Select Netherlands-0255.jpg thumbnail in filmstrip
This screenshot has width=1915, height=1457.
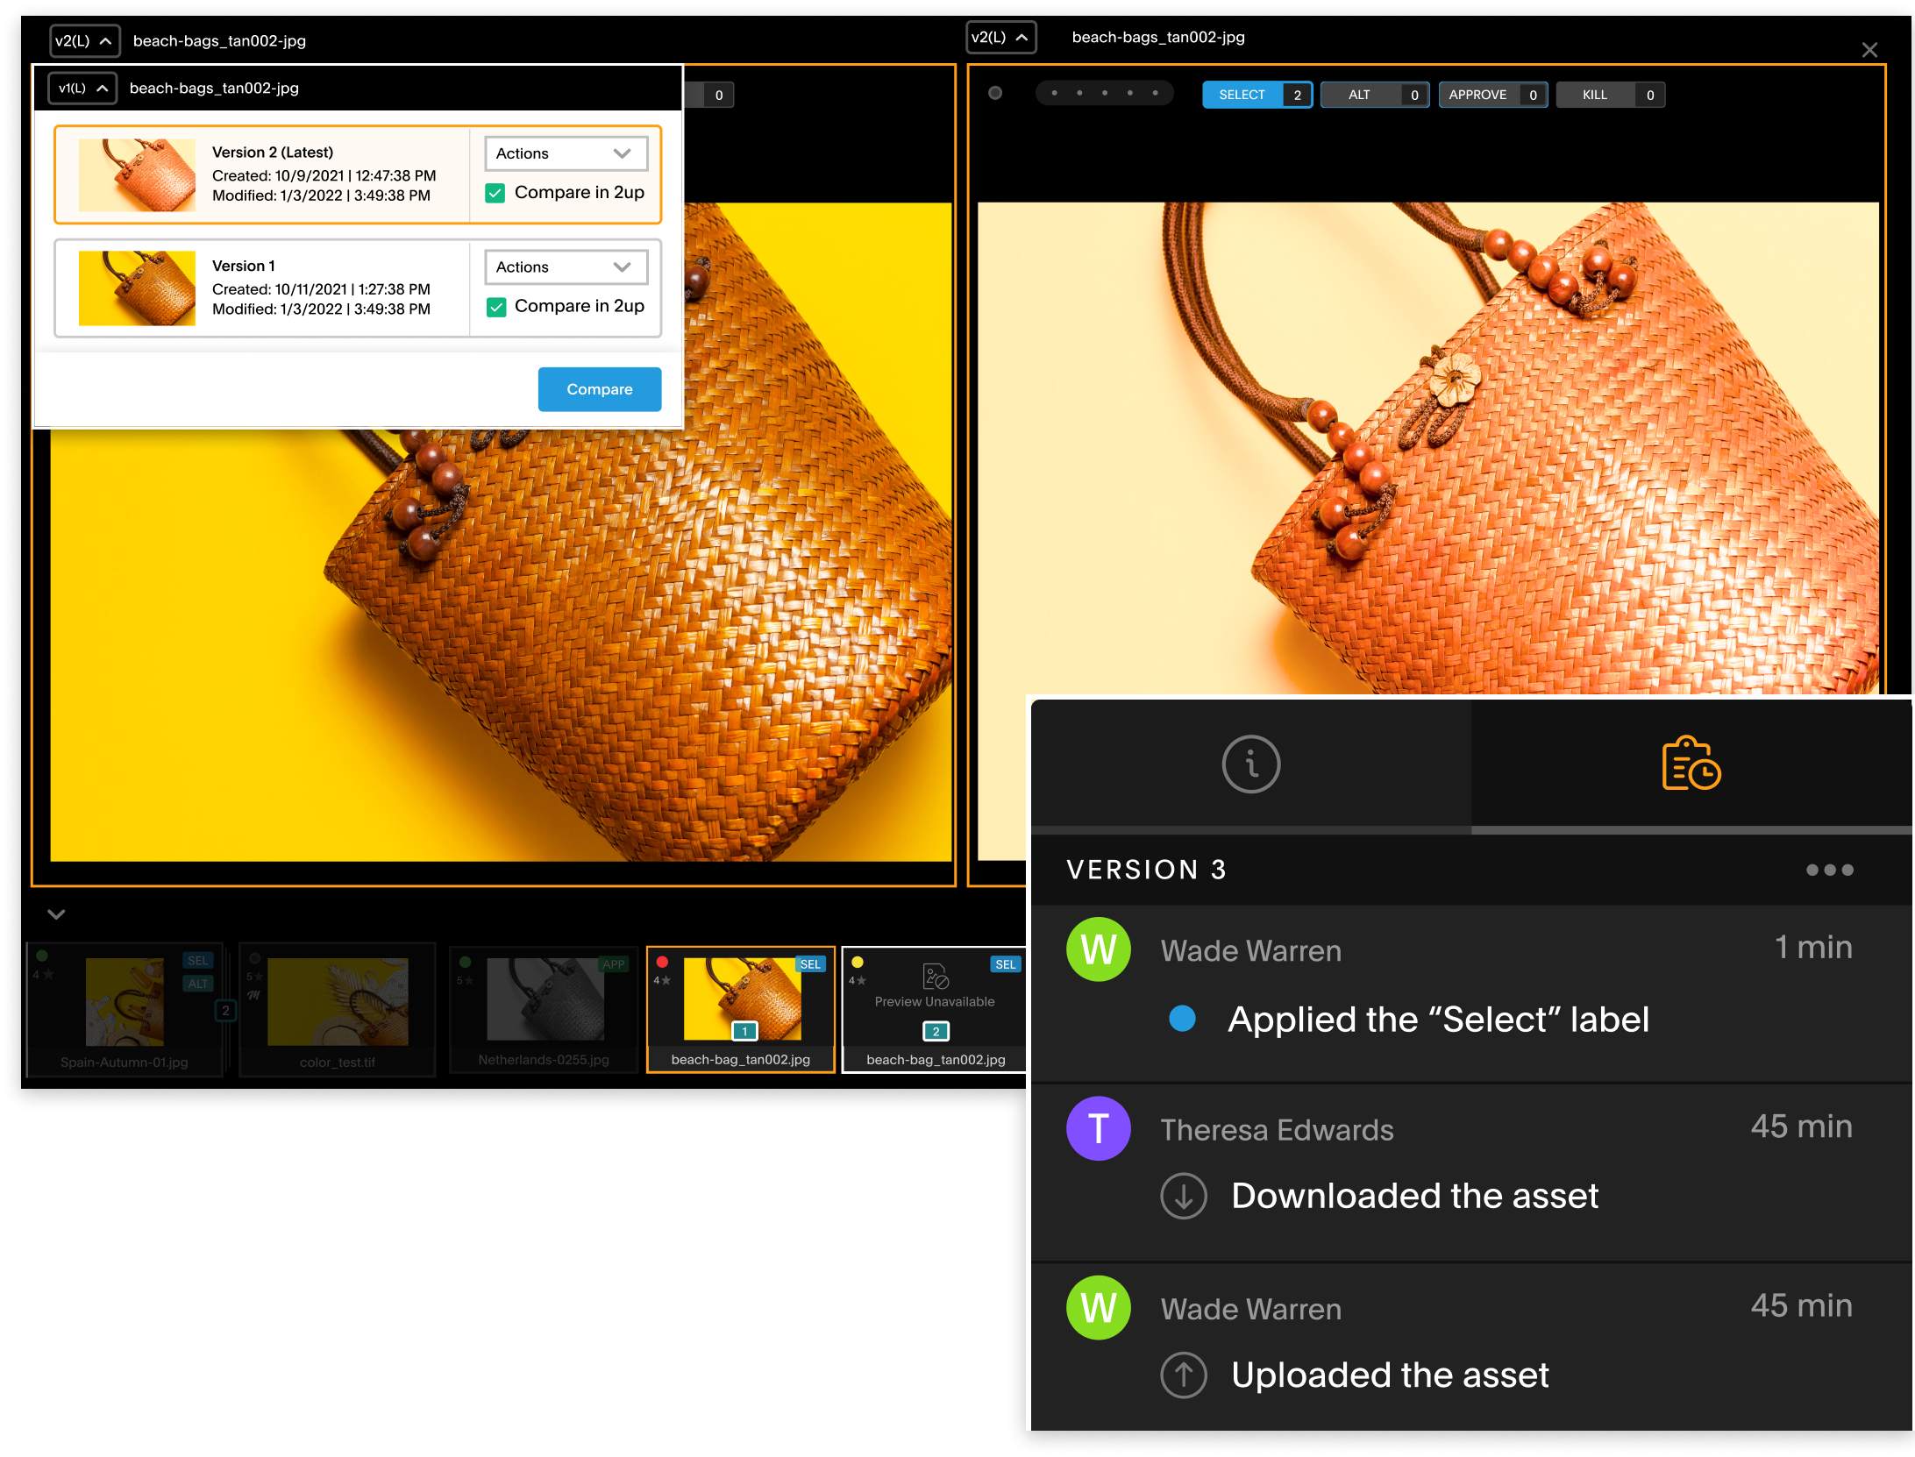pyautogui.click(x=545, y=999)
